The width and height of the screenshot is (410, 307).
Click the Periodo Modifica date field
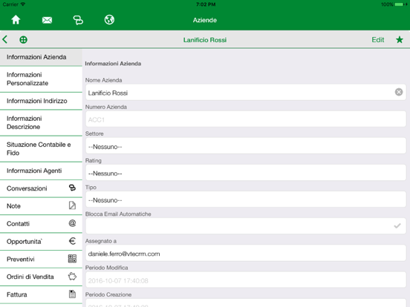point(246,280)
